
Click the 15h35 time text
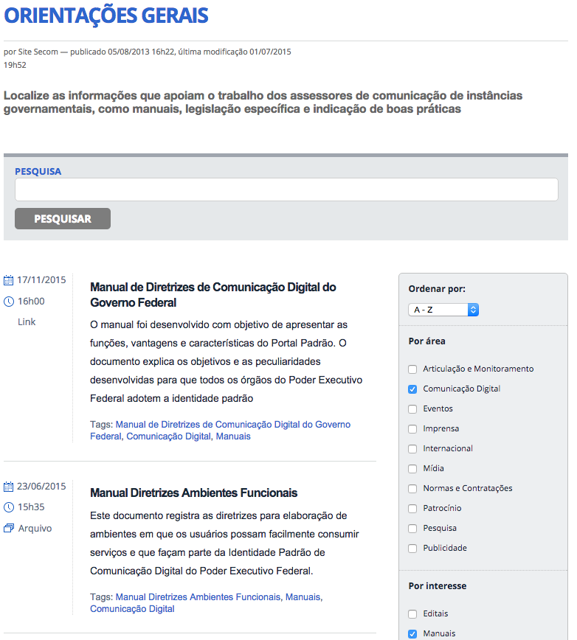pos(31,507)
